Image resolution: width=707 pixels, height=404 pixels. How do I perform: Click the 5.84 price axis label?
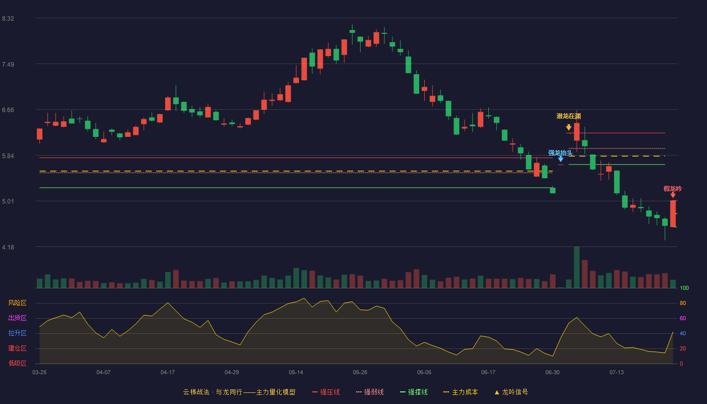[x=8, y=156]
